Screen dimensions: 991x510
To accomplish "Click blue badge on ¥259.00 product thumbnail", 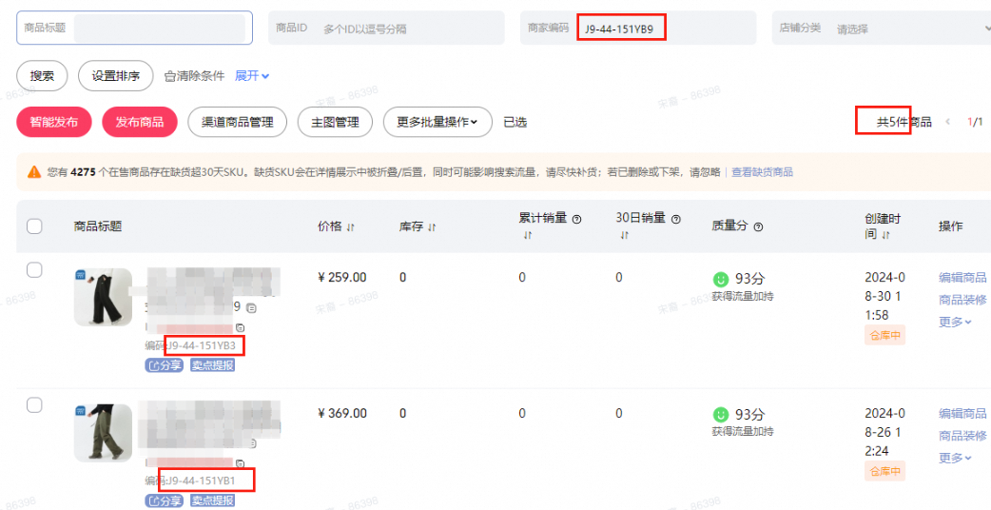I will 80,275.
